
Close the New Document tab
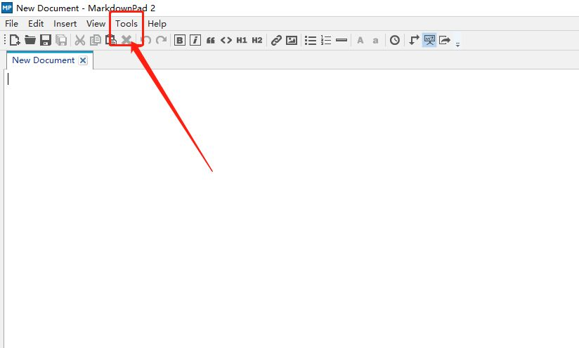tap(83, 60)
